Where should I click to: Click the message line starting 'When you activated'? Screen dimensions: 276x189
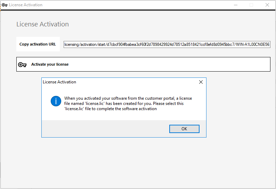click(x=128, y=98)
